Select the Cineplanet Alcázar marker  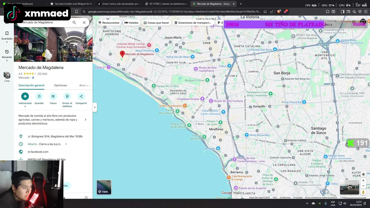(202, 99)
